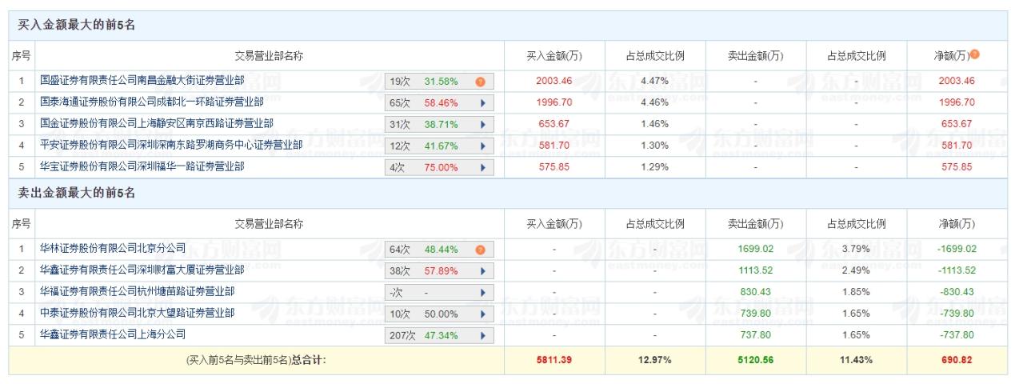
Task: Click the 64次 48.44% stats box
Action: [x=439, y=250]
